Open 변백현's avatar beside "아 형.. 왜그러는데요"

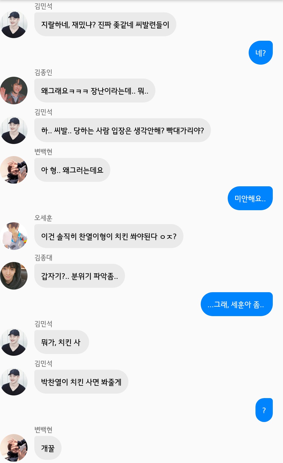tap(14, 170)
